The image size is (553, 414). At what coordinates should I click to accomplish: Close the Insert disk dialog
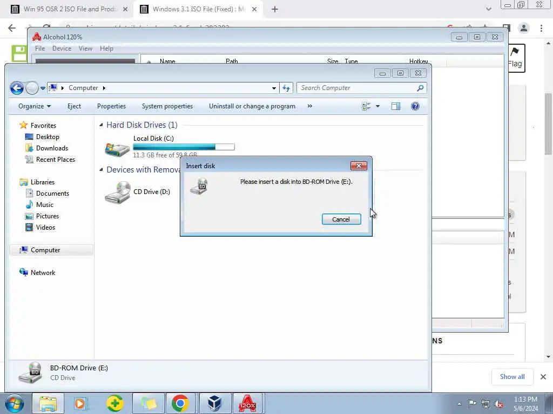click(359, 165)
